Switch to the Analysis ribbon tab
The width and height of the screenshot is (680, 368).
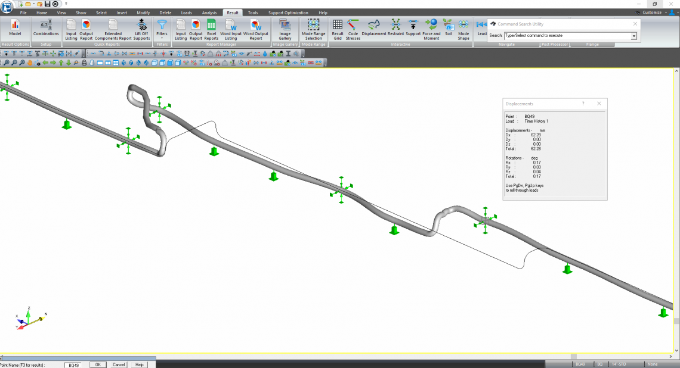tap(209, 13)
